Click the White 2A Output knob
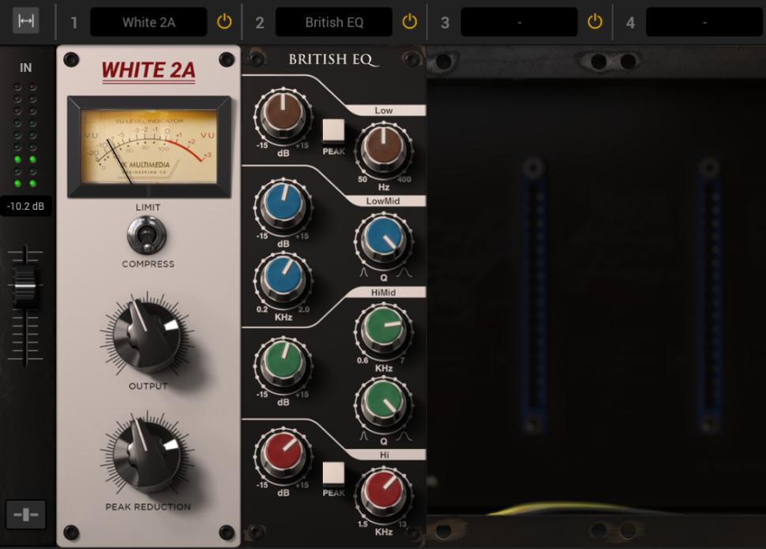Viewport: 766px width, 549px height. 147,334
